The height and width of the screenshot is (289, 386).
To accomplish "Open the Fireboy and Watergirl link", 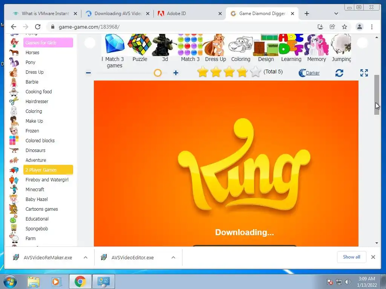I will [x=47, y=179].
